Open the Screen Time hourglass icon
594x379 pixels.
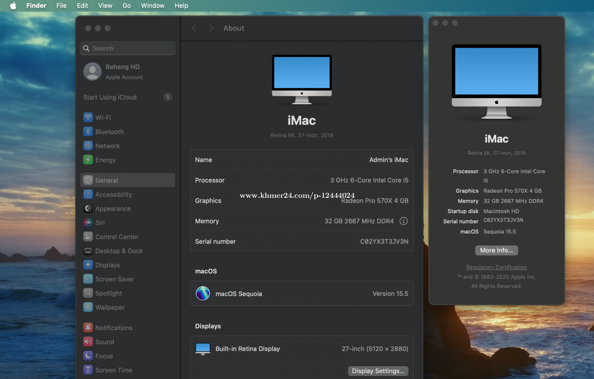coord(88,370)
